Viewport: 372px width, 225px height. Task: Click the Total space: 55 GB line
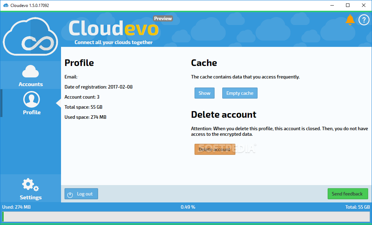click(83, 107)
